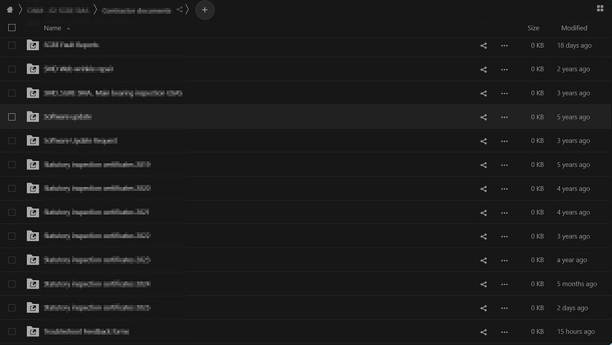Share the folder modified 5 months ago
Image resolution: width=612 pixels, height=345 pixels.
[x=484, y=284]
